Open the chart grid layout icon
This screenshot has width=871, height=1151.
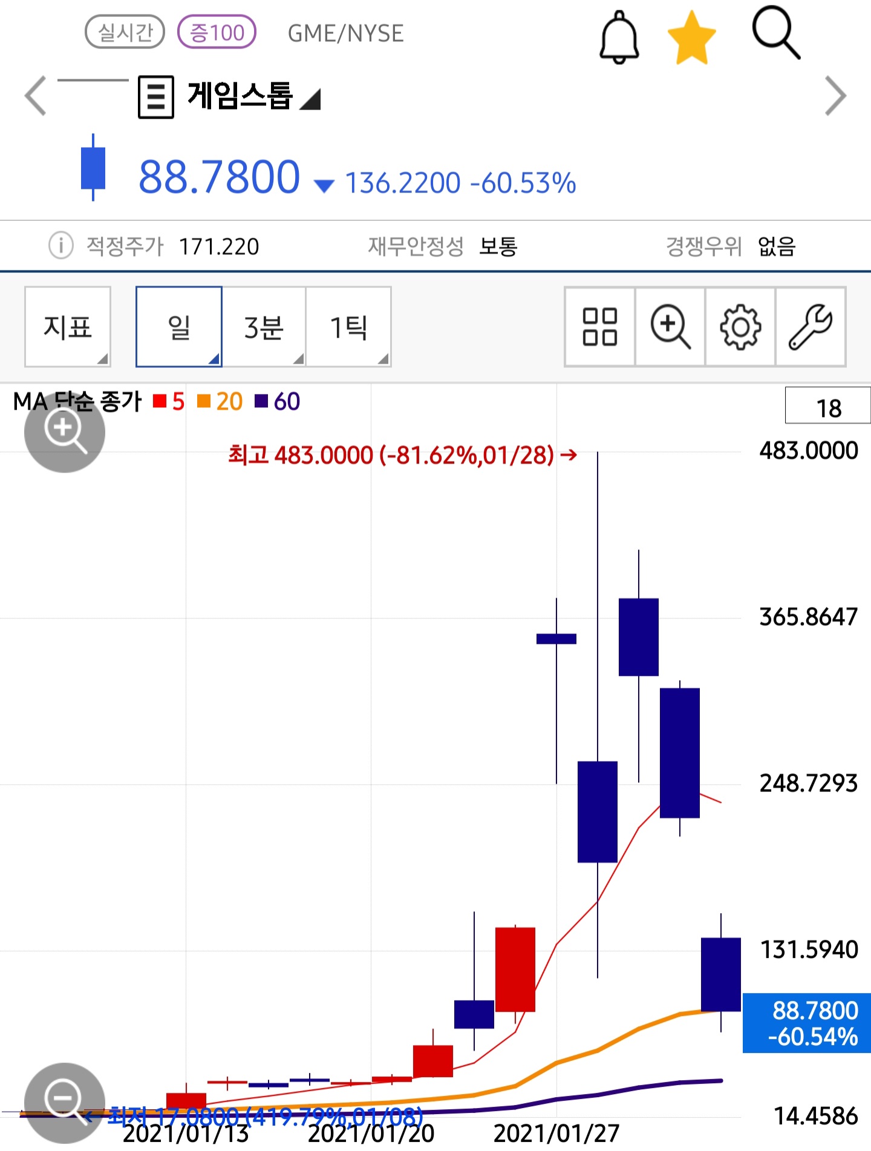(599, 327)
